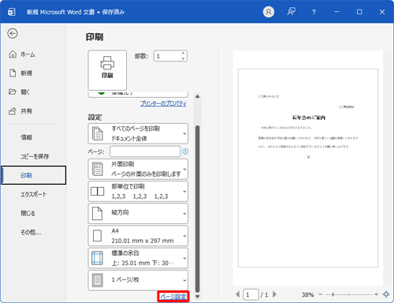Click the settings scrollbar down arrow
Viewport: 394px width, 303px height.
198,297
